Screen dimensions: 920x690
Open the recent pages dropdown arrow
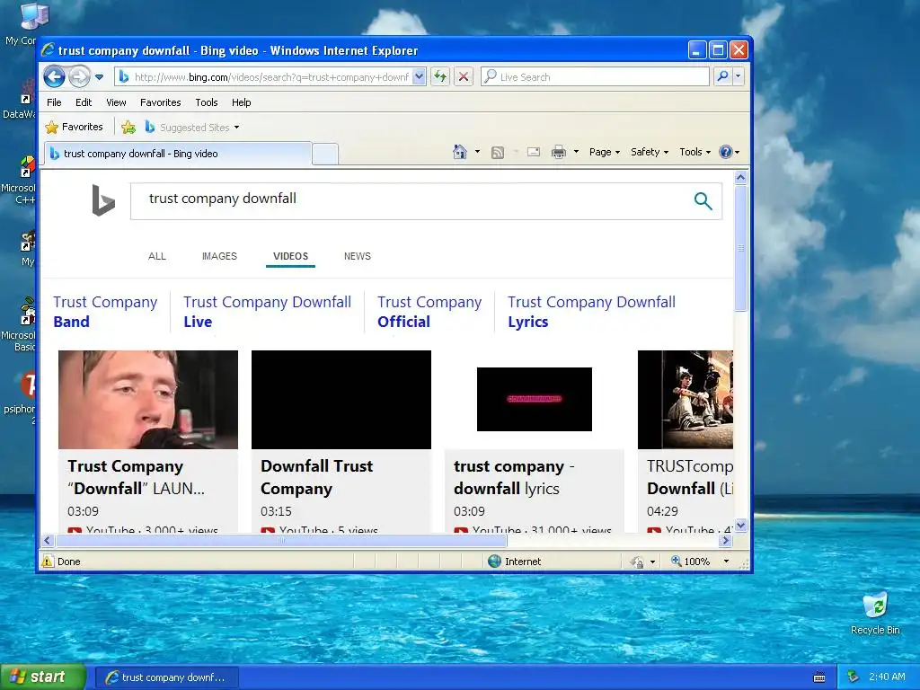tap(99, 77)
